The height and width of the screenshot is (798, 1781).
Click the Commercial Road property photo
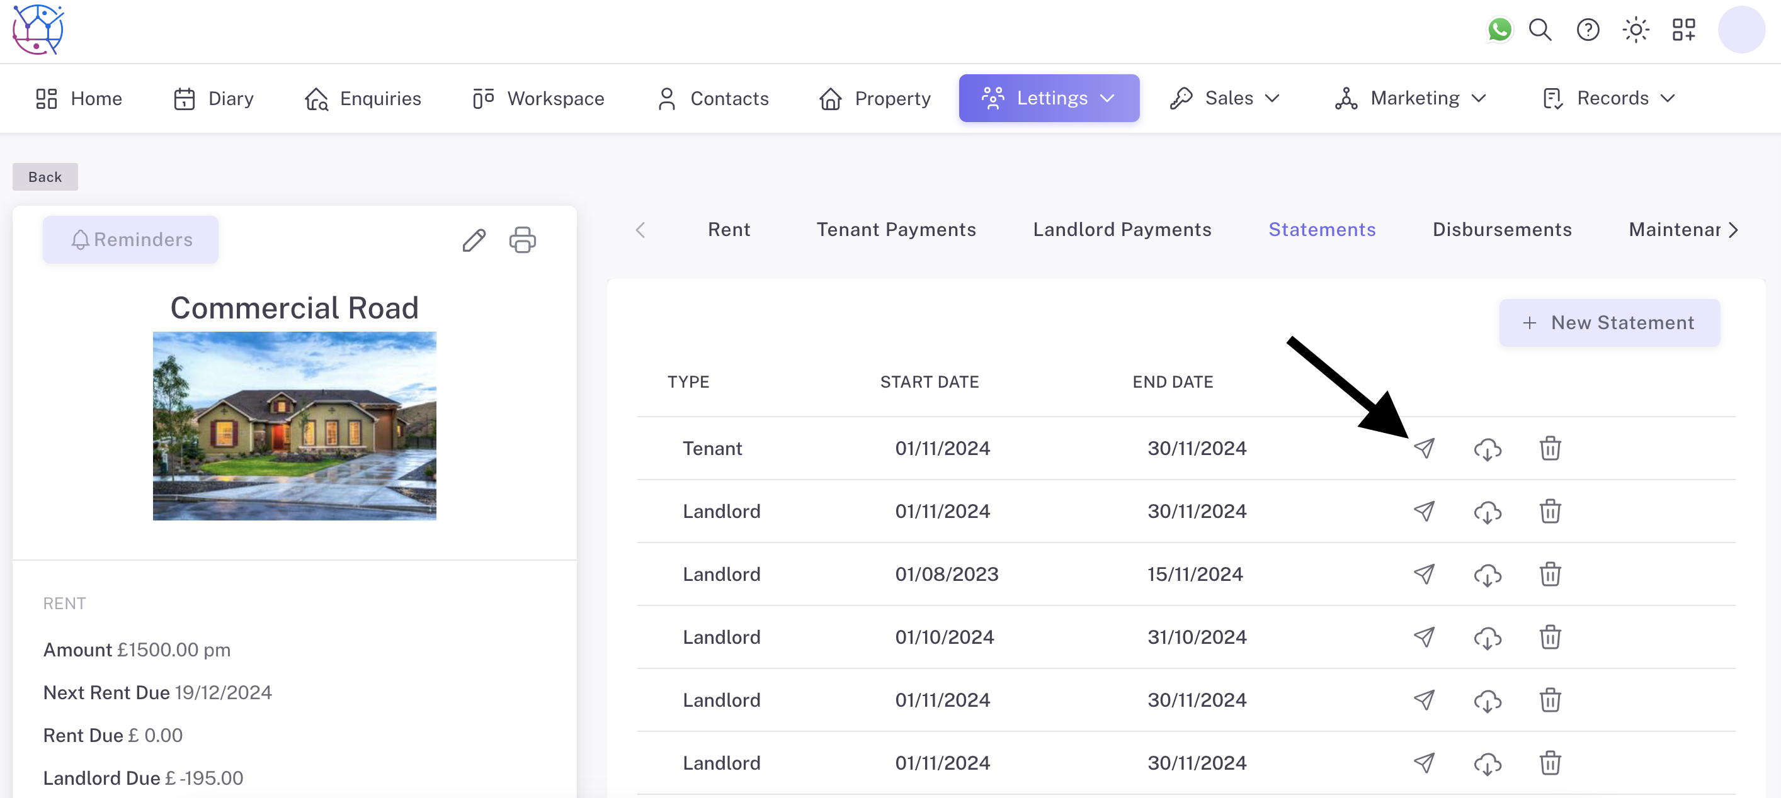tap(295, 425)
